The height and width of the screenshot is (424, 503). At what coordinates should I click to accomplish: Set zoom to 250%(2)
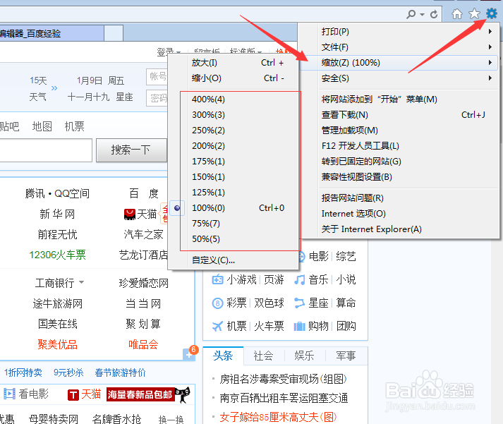234,131
